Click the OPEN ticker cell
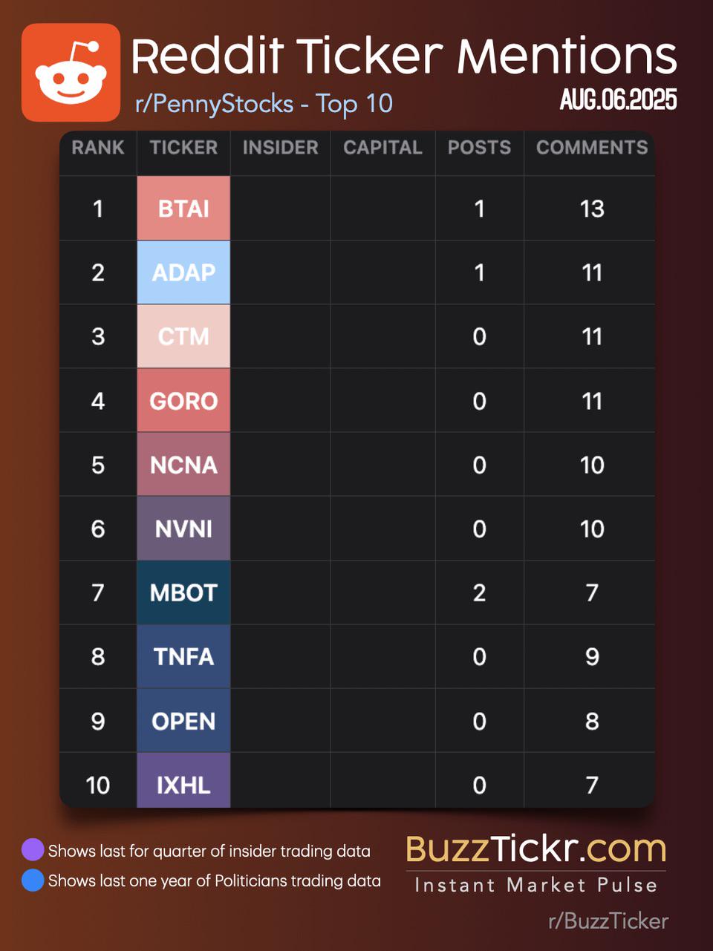The width and height of the screenshot is (713, 951). 183,720
